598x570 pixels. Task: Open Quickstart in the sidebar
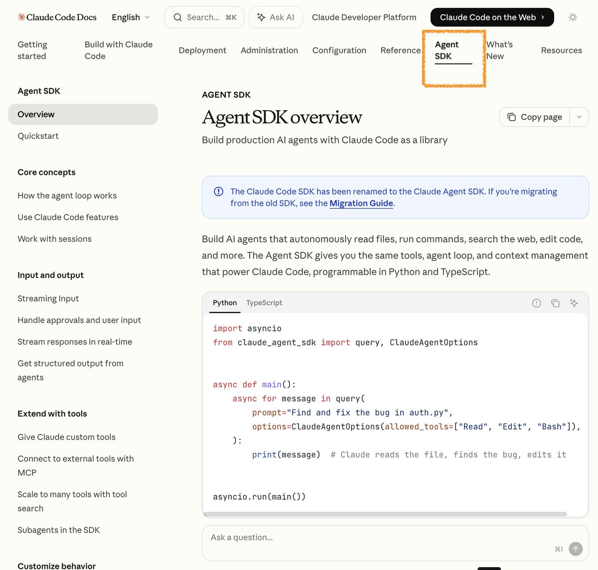click(x=38, y=136)
